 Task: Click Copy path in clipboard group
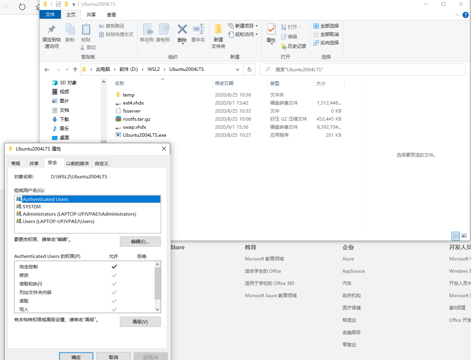[112, 26]
